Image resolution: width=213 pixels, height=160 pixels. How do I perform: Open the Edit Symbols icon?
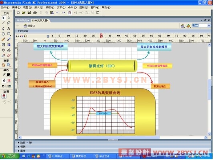(188, 26)
